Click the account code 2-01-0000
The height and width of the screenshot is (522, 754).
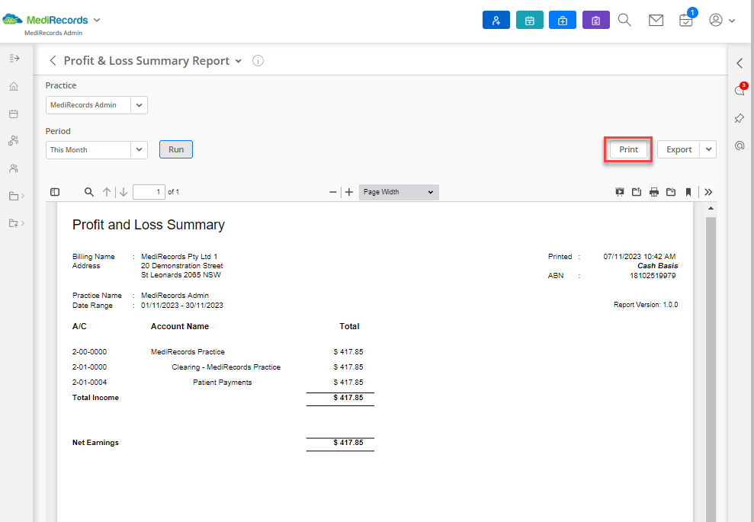click(x=89, y=367)
